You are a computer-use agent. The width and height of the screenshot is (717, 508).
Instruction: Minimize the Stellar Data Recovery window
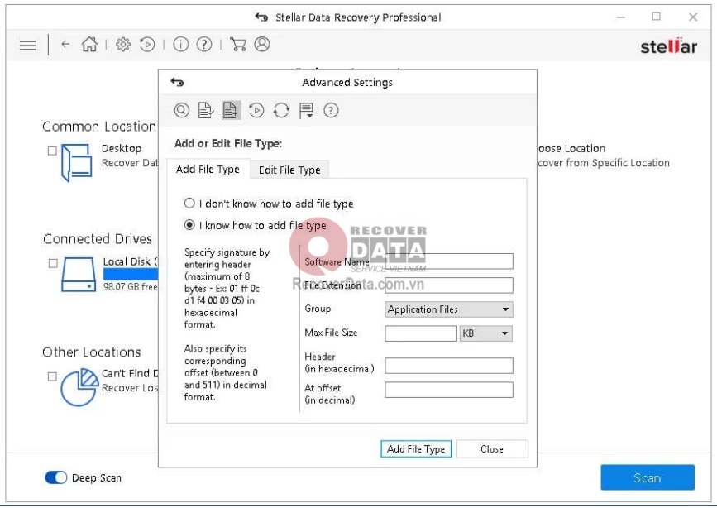pos(620,17)
